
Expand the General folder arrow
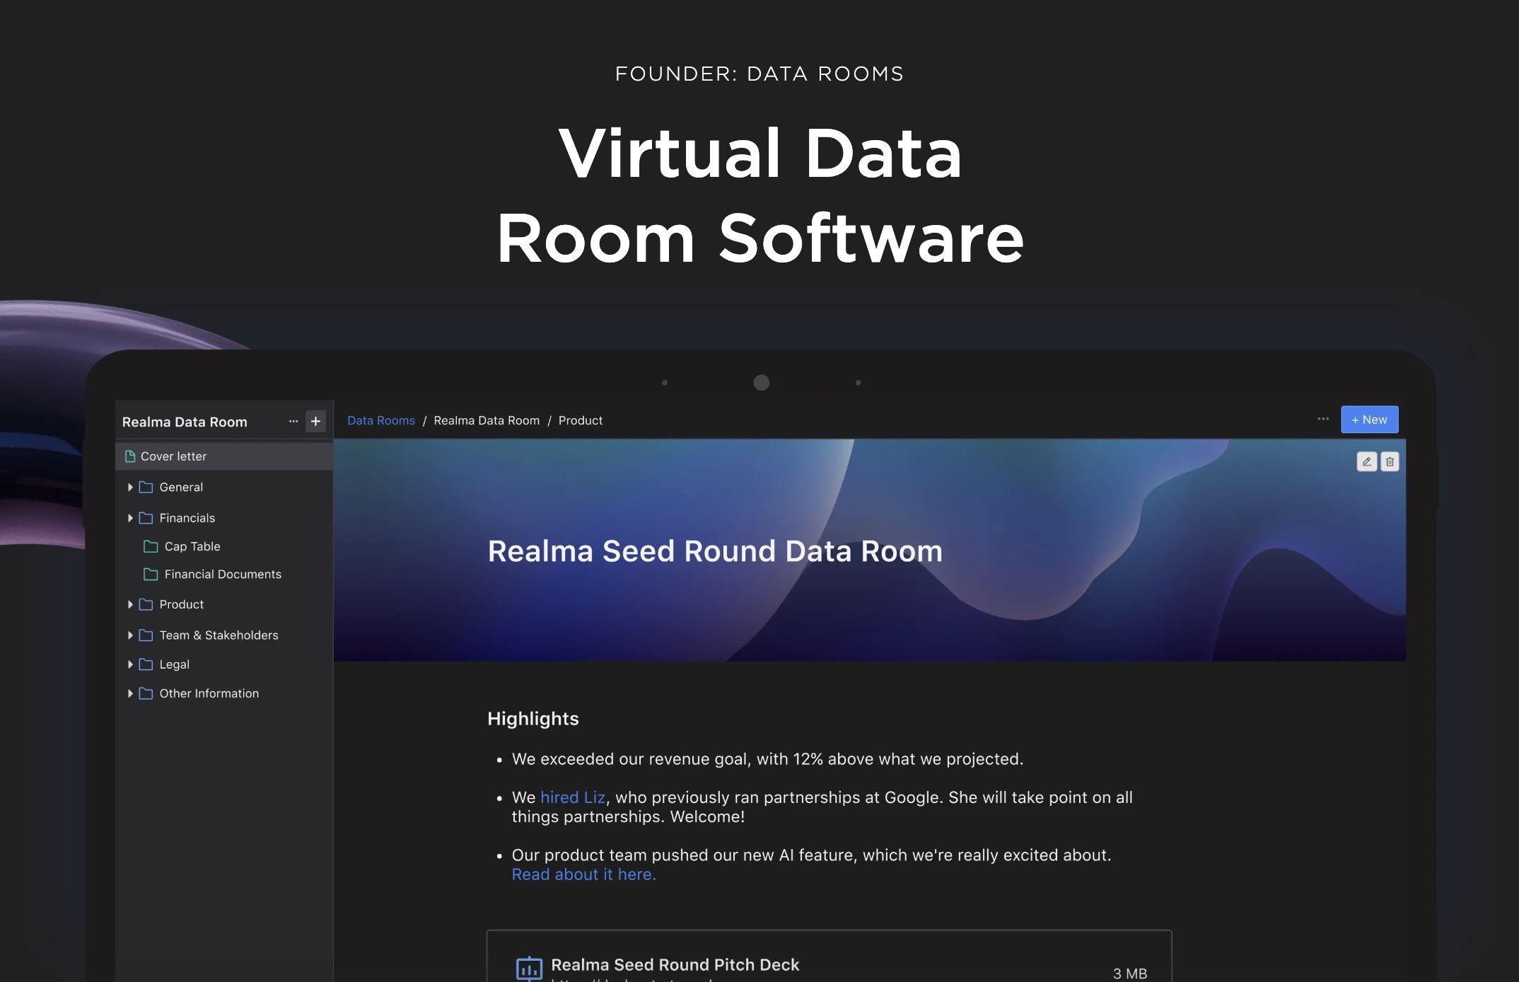point(130,487)
